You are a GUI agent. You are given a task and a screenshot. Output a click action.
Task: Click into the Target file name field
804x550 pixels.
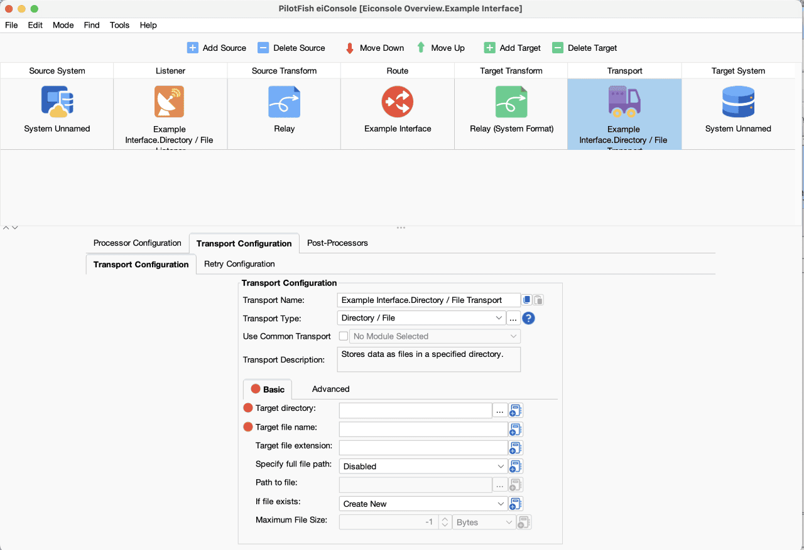[423, 430]
